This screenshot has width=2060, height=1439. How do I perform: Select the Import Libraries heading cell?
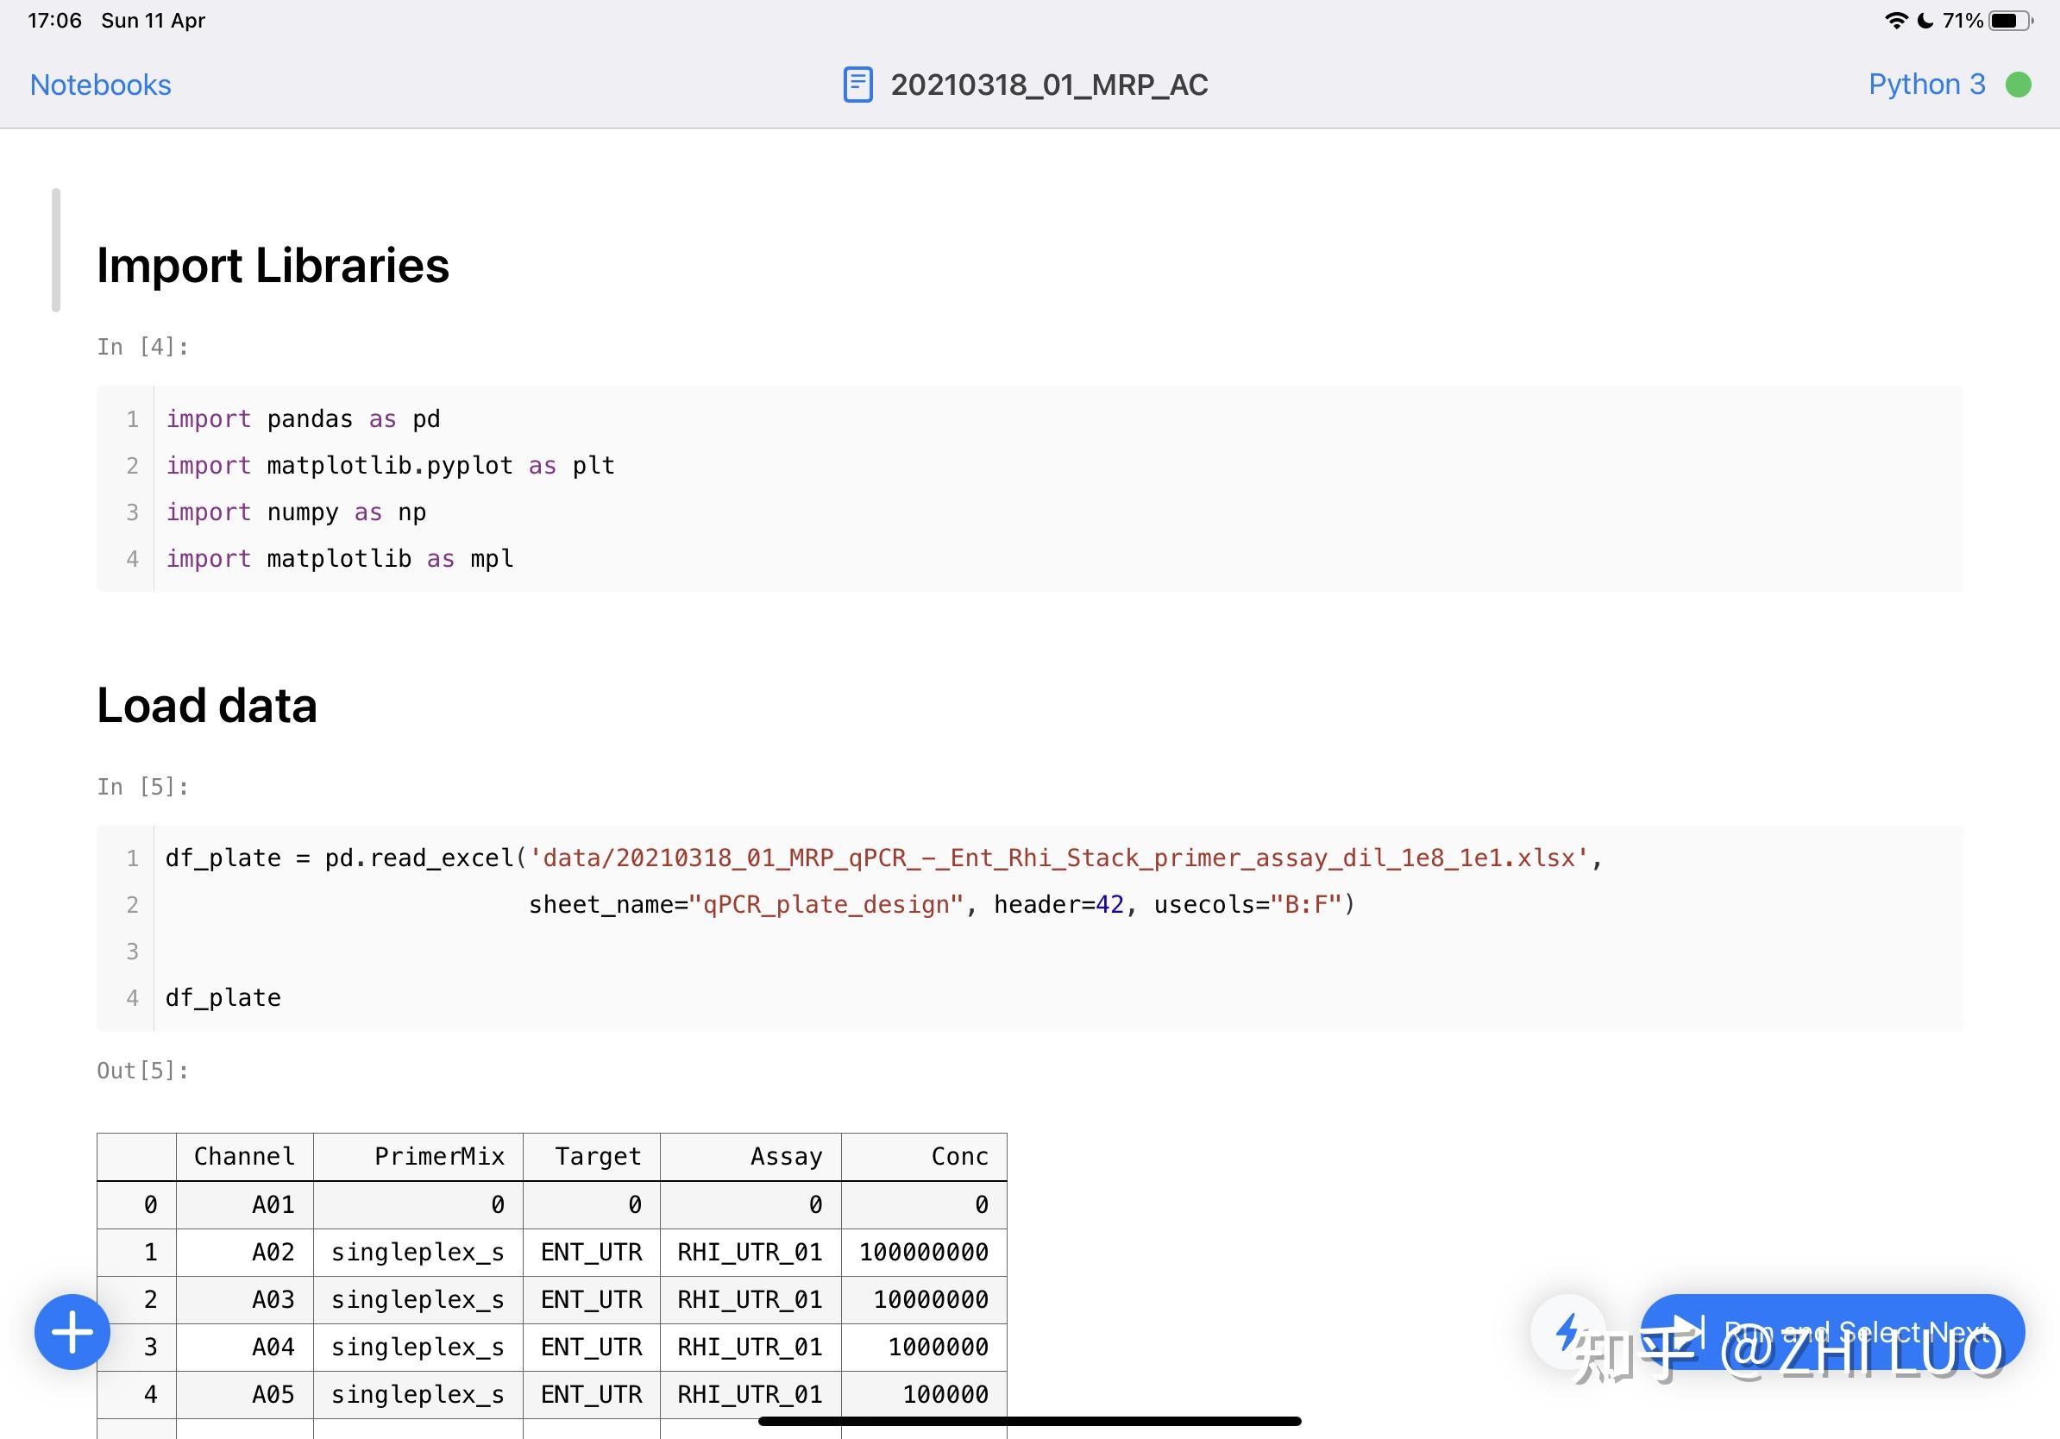pyautogui.click(x=273, y=266)
